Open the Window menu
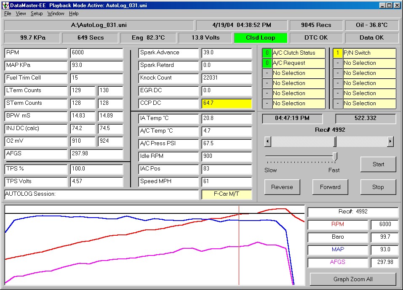The width and height of the screenshot is (403, 290). [56, 13]
